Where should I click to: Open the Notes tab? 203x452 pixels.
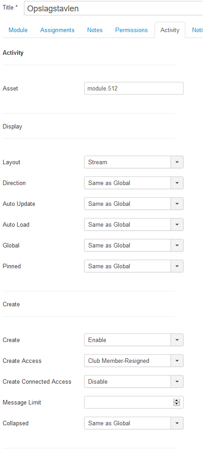click(x=95, y=30)
